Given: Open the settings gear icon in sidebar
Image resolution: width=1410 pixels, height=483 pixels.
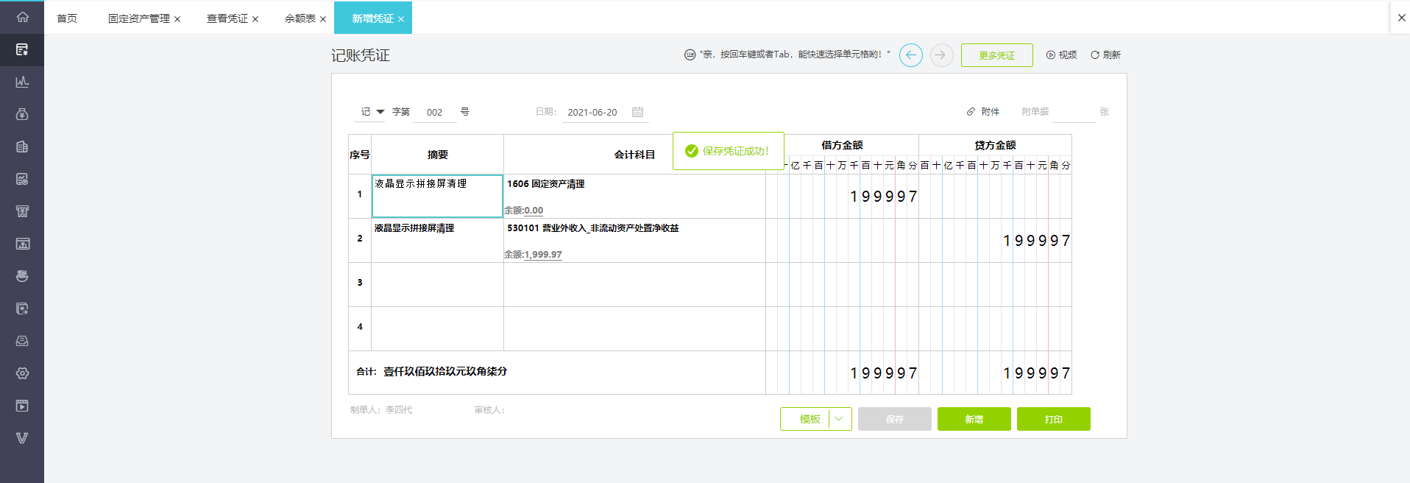Looking at the screenshot, I should [22, 373].
